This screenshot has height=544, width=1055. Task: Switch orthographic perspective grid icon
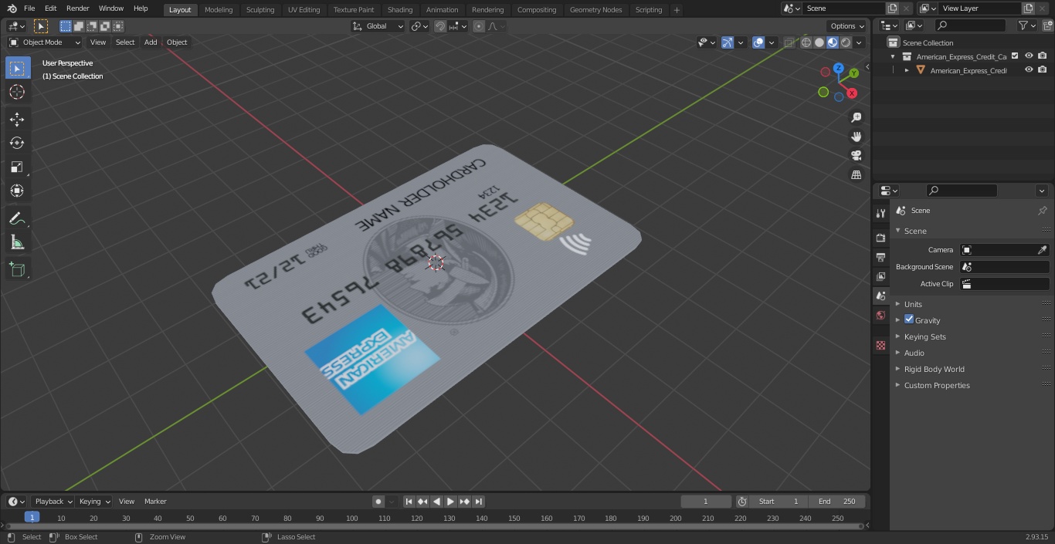tap(856, 174)
